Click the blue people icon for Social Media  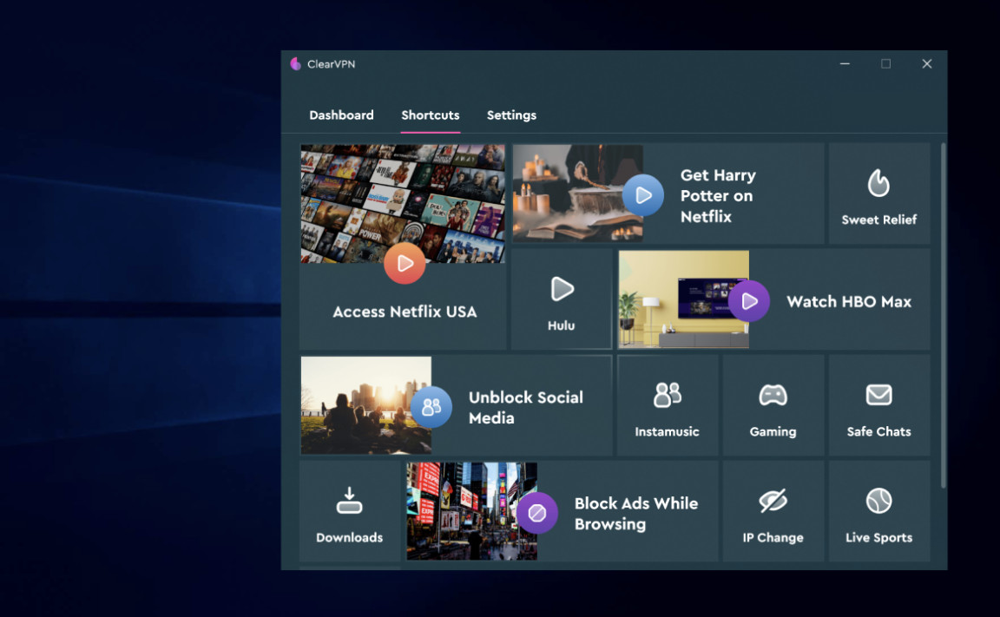(x=431, y=407)
